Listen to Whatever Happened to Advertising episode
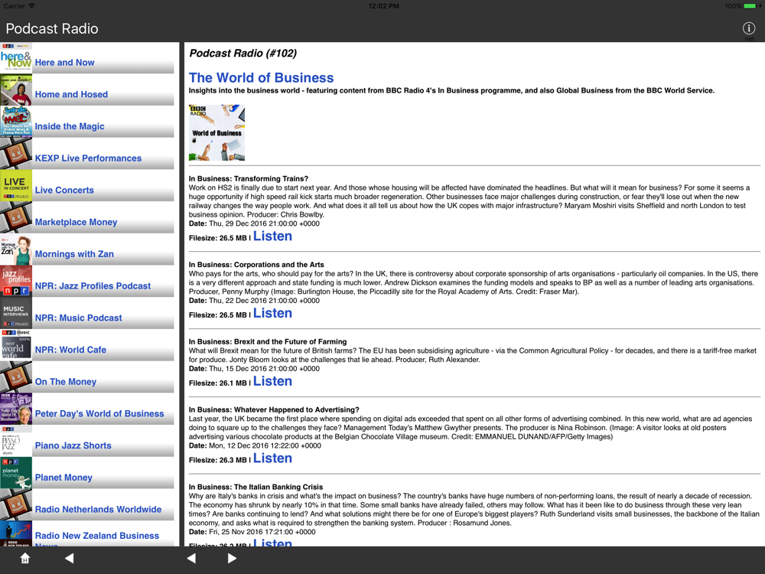The image size is (765, 574). (272, 458)
